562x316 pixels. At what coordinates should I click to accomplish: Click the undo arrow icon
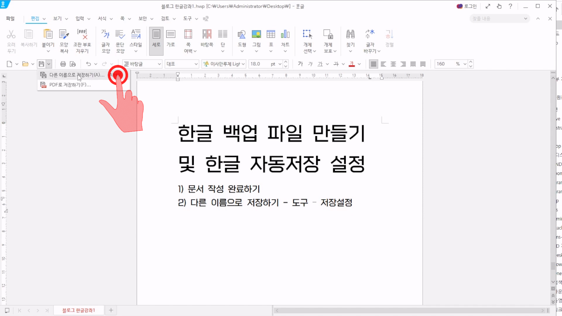click(x=88, y=64)
